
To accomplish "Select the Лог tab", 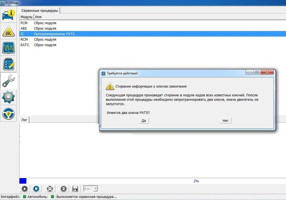I will point(24,120).
